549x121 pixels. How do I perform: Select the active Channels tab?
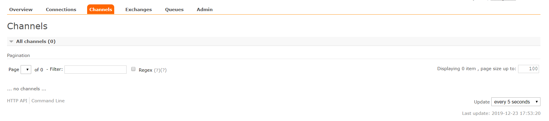pyautogui.click(x=101, y=9)
